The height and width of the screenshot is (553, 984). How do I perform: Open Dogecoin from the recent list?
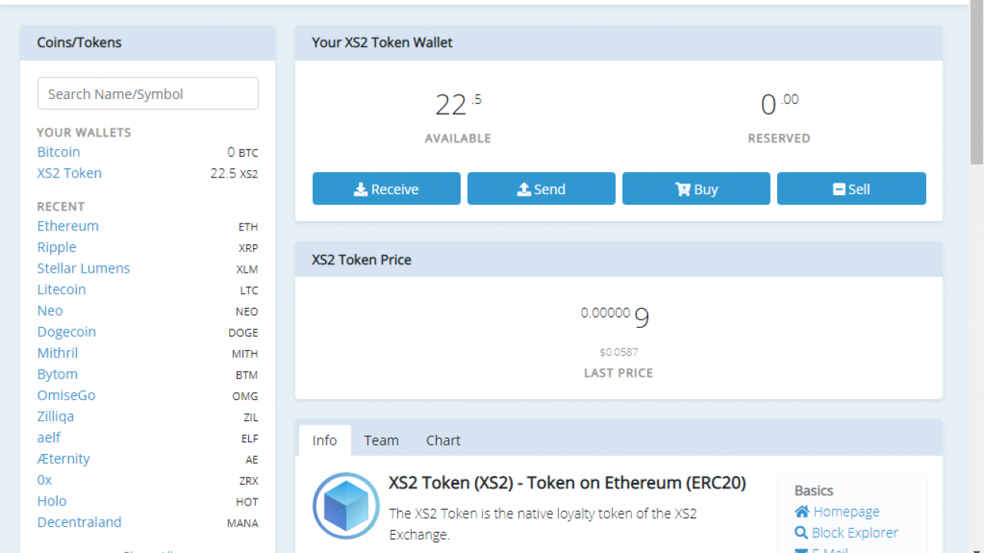point(66,332)
